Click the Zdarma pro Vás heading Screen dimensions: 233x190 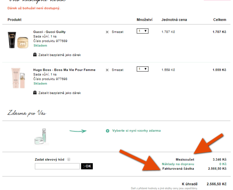[27, 113]
